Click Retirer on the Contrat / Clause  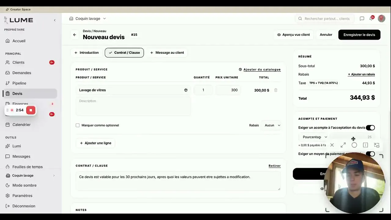[x=275, y=166]
